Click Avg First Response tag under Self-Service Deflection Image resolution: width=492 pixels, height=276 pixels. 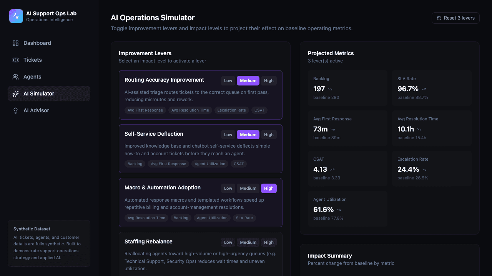[168, 164]
